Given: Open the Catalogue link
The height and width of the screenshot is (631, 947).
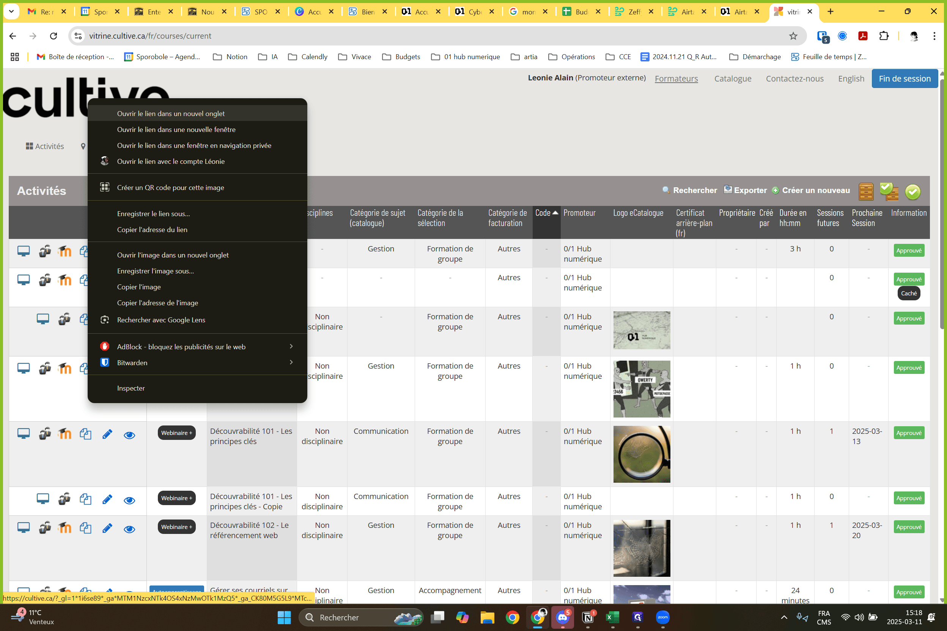Looking at the screenshot, I should pyautogui.click(x=733, y=78).
